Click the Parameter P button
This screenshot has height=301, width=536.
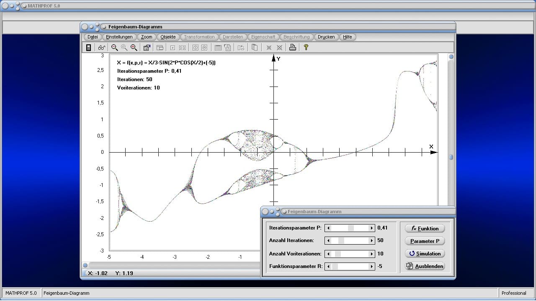[425, 241]
